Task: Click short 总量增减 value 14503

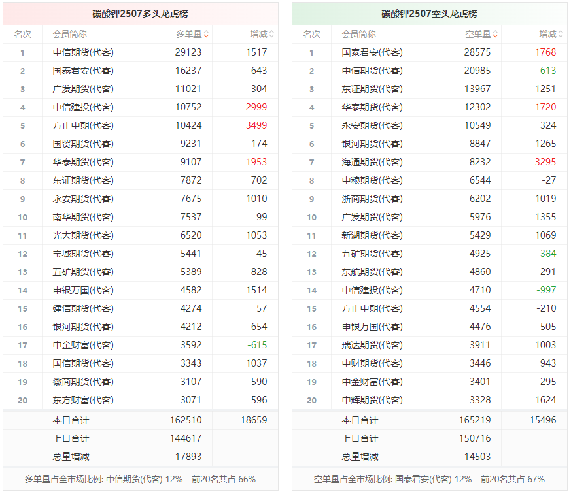Action: (477, 457)
